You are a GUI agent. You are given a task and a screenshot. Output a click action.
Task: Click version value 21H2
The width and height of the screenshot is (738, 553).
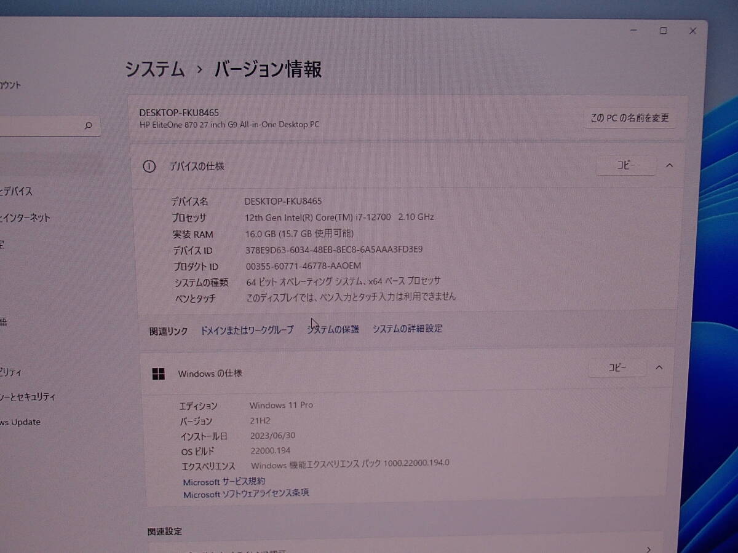(260, 421)
